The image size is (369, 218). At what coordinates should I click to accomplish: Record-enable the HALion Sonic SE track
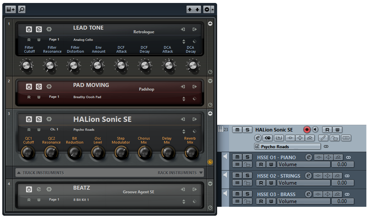(307, 129)
